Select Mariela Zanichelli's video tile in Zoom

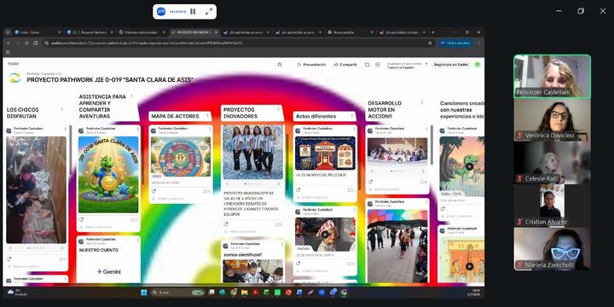click(x=552, y=249)
